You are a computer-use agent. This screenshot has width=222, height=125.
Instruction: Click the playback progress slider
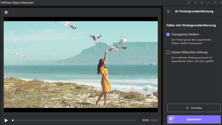tap(74, 120)
